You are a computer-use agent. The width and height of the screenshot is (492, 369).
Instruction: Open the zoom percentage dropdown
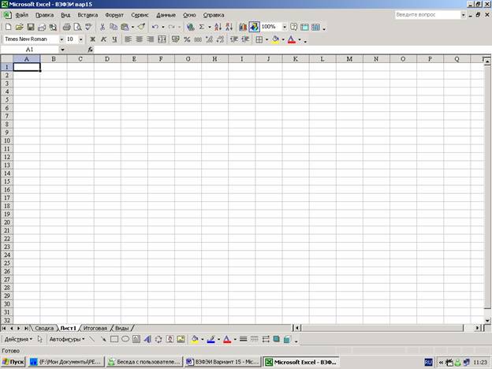click(285, 27)
